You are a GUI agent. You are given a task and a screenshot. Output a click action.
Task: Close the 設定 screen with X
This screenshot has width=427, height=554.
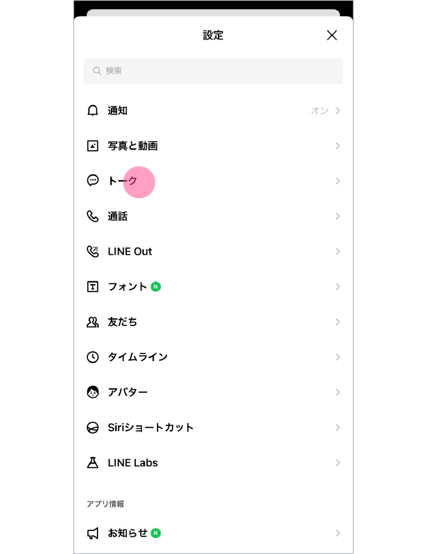(332, 36)
